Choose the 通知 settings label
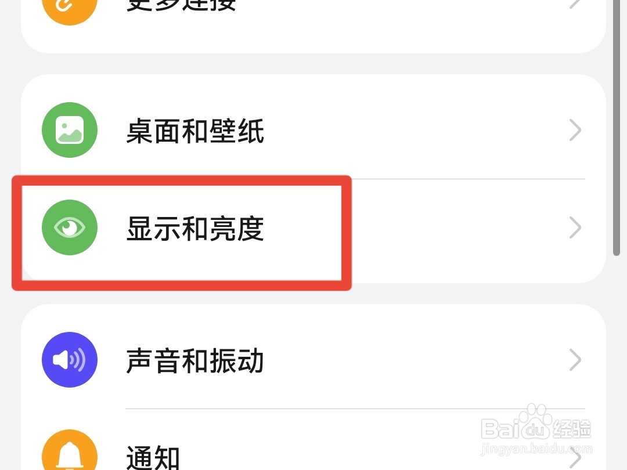The image size is (627, 470). [x=153, y=457]
